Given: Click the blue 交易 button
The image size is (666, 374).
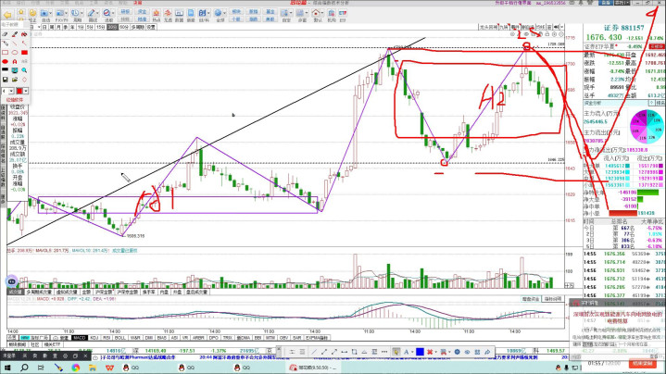Looking at the screenshot, I should coord(606,3).
